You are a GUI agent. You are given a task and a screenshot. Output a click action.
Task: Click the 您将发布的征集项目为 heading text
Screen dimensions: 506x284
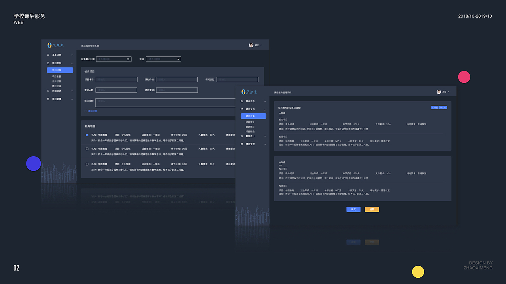pyautogui.click(x=290, y=108)
